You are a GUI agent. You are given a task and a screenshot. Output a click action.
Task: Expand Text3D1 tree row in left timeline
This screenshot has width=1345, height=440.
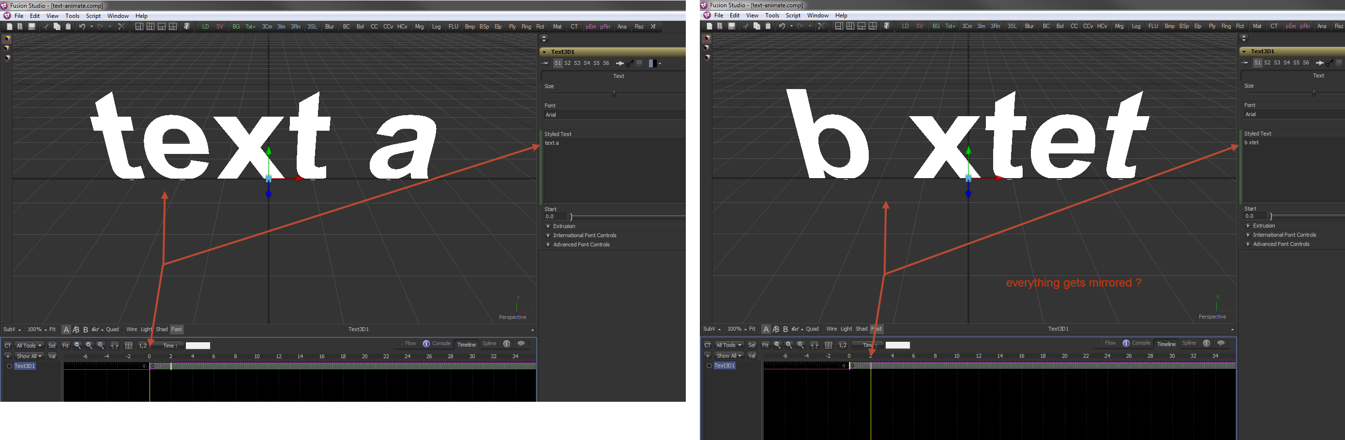tap(9, 366)
